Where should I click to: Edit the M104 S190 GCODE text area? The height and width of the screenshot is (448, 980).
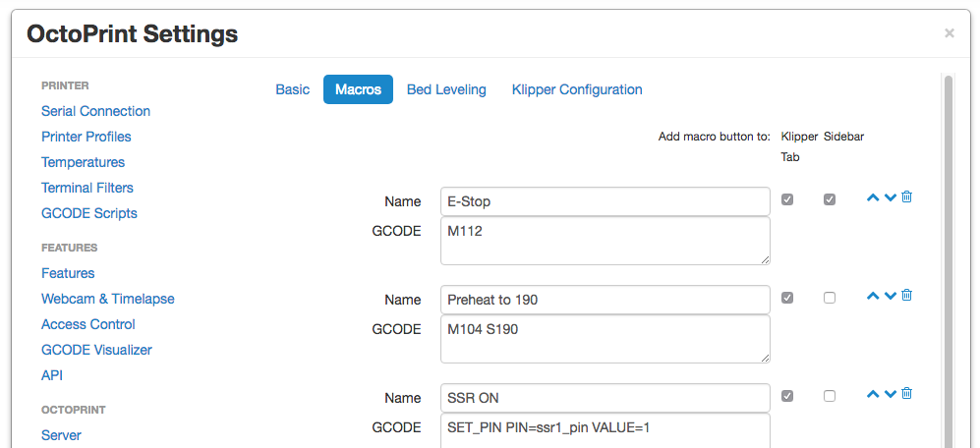[x=605, y=339]
